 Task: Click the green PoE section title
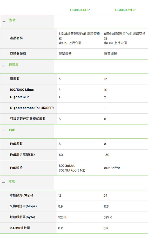12,130
